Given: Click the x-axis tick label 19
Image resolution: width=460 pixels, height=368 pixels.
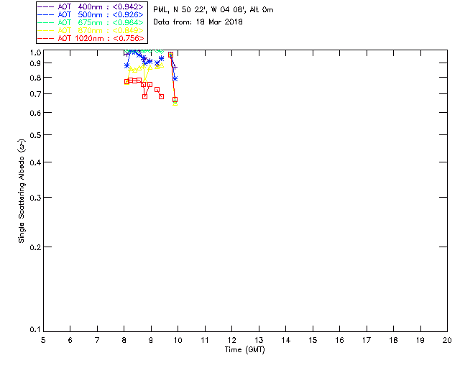Looking at the screenshot, I should (420, 340).
